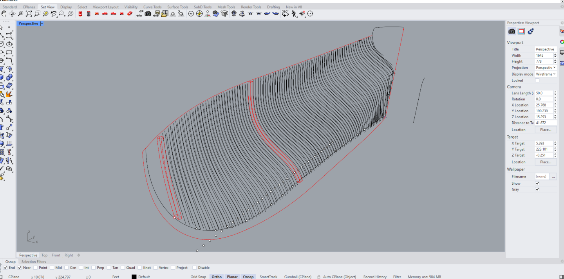Click the Zoom Extents icon

click(x=29, y=14)
